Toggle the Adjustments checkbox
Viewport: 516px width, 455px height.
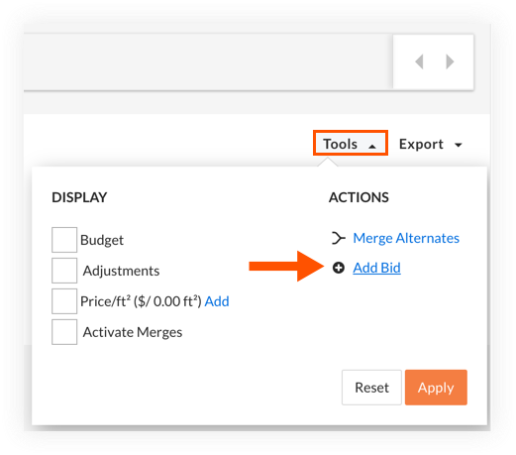pyautogui.click(x=64, y=271)
